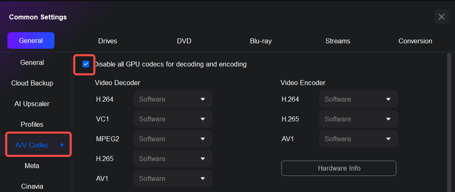455x192 pixels.
Task: Click the Hardware Info button
Action: 339,168
